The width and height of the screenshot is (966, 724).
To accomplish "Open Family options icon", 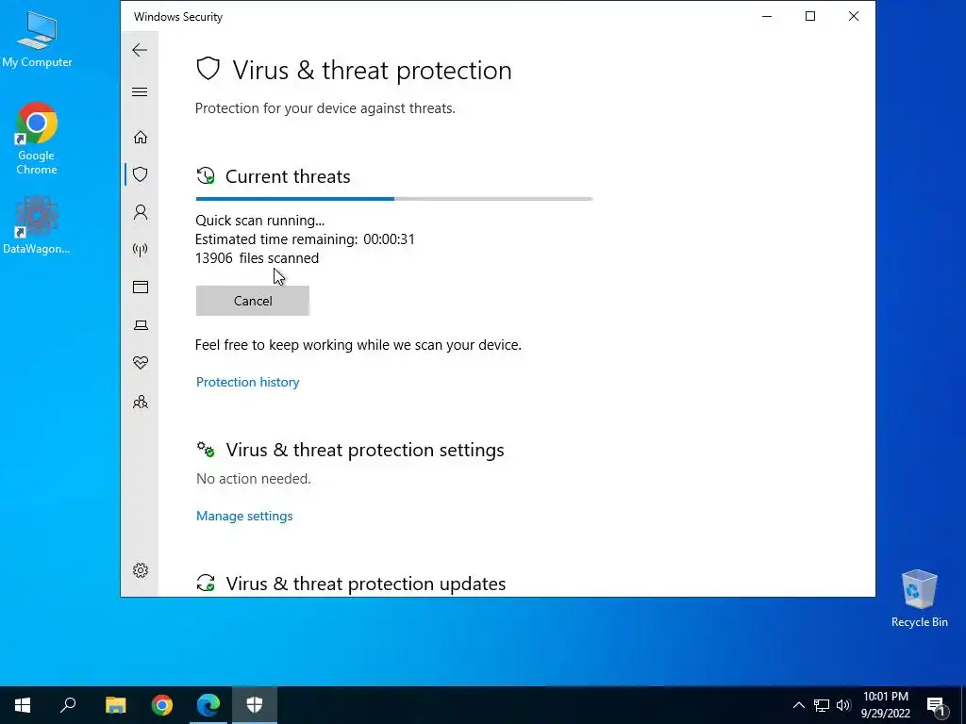I will tap(141, 402).
